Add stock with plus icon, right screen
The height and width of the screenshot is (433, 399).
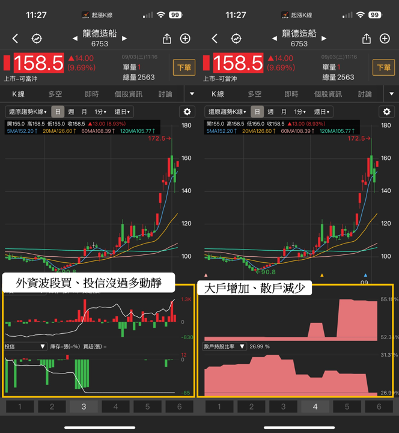tap(385, 38)
